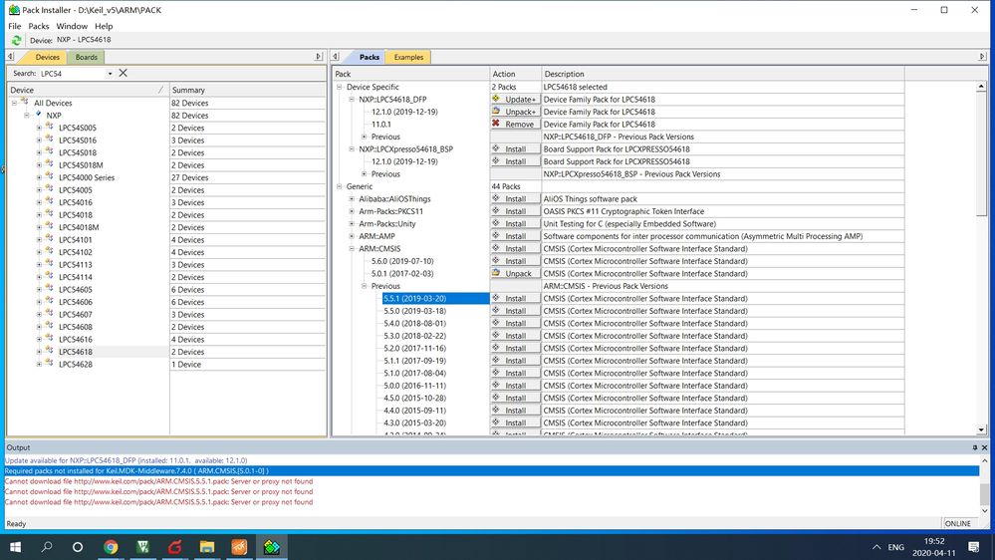995x560 pixels.
Task: Open Google Chrome from the taskbar
Action: [x=111, y=547]
